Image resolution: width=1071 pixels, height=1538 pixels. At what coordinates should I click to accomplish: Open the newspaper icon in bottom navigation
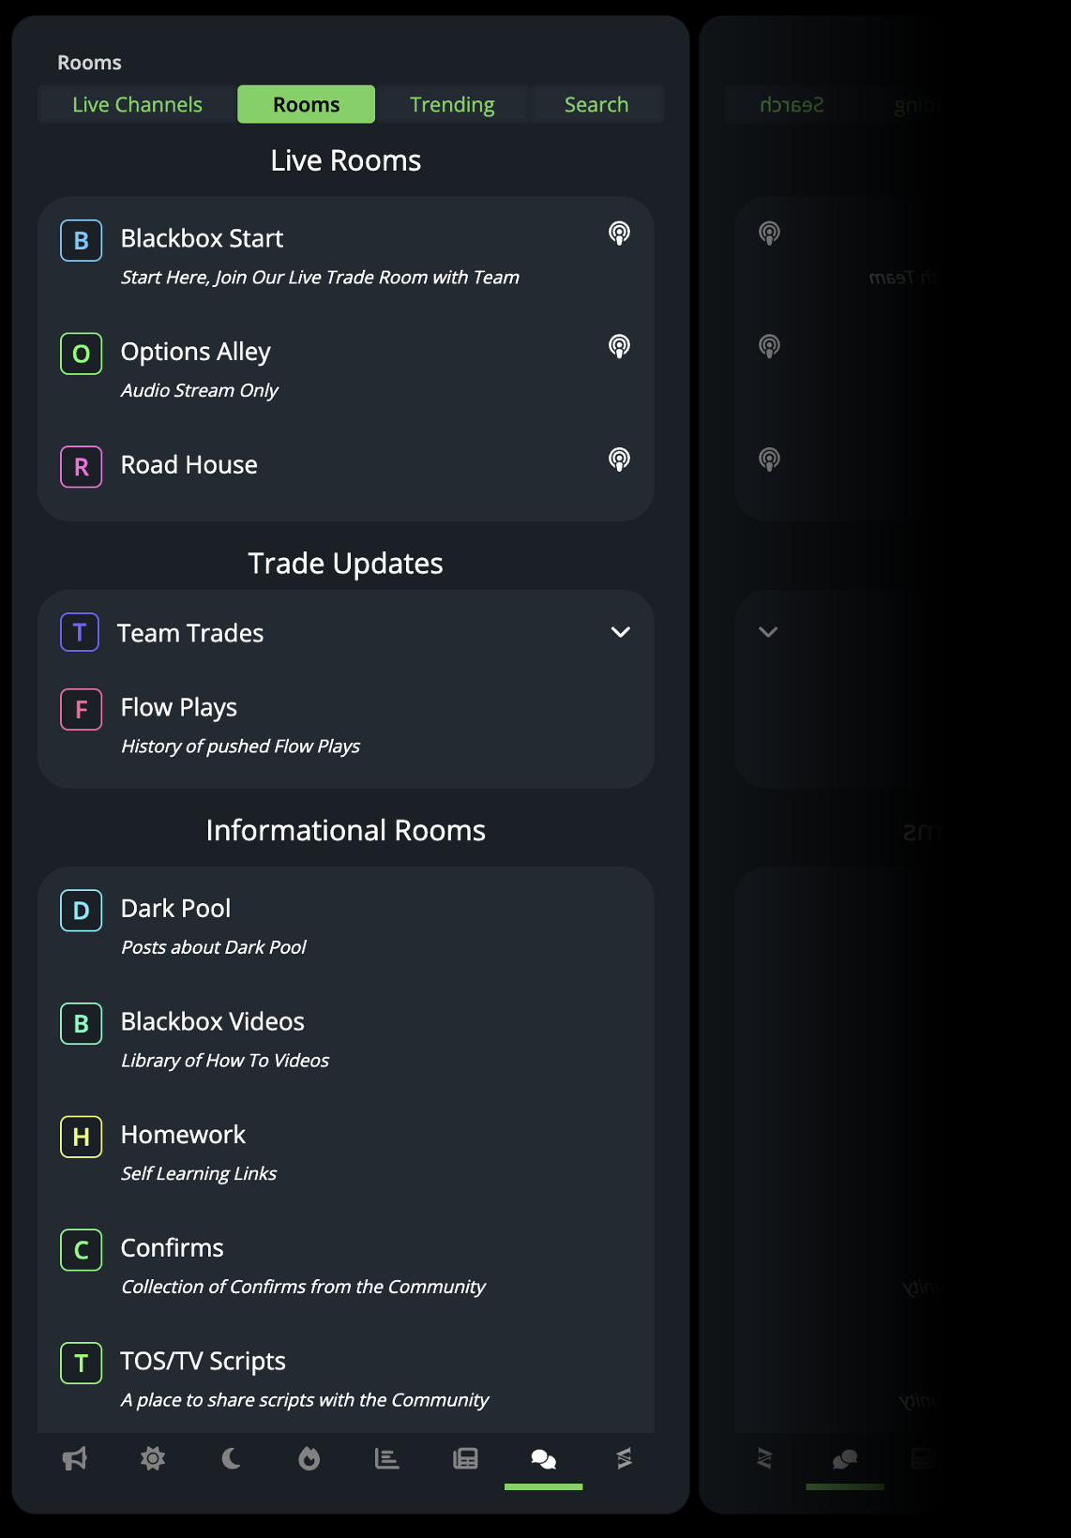coord(465,1458)
